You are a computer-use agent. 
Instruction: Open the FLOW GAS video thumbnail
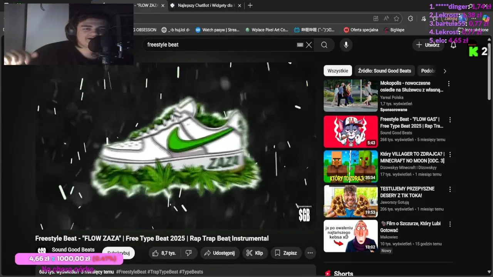pos(350,132)
